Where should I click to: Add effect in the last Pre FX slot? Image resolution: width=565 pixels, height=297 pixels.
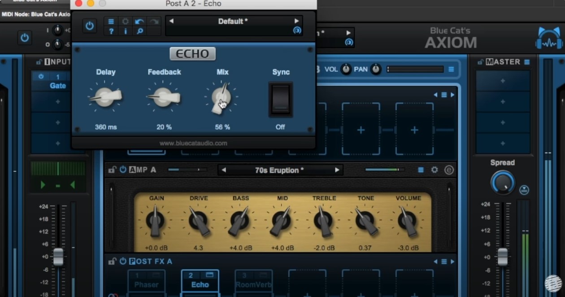414,130
